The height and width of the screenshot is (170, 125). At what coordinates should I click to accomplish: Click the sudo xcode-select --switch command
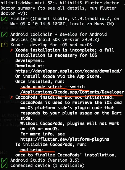pos(52,87)
